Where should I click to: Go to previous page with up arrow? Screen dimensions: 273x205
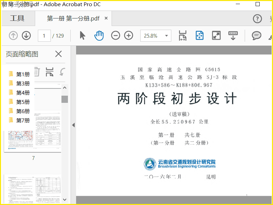(13, 36)
